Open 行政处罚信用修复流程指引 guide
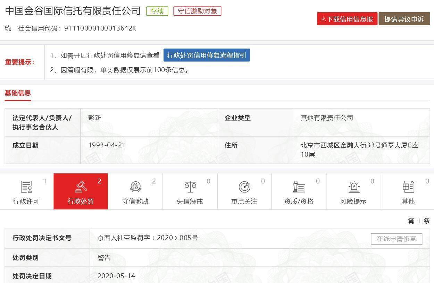The width and height of the screenshot is (434, 283). click(x=207, y=55)
